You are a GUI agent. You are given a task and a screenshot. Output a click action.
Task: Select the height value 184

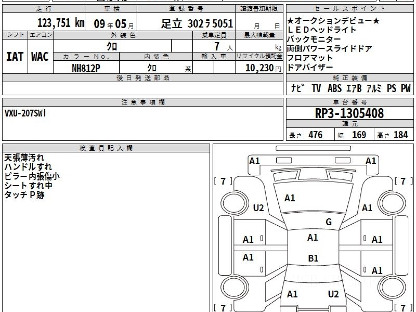(x=401, y=135)
